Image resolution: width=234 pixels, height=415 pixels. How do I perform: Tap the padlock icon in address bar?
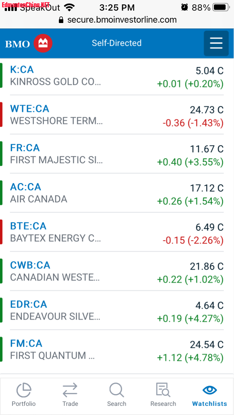pos(61,20)
